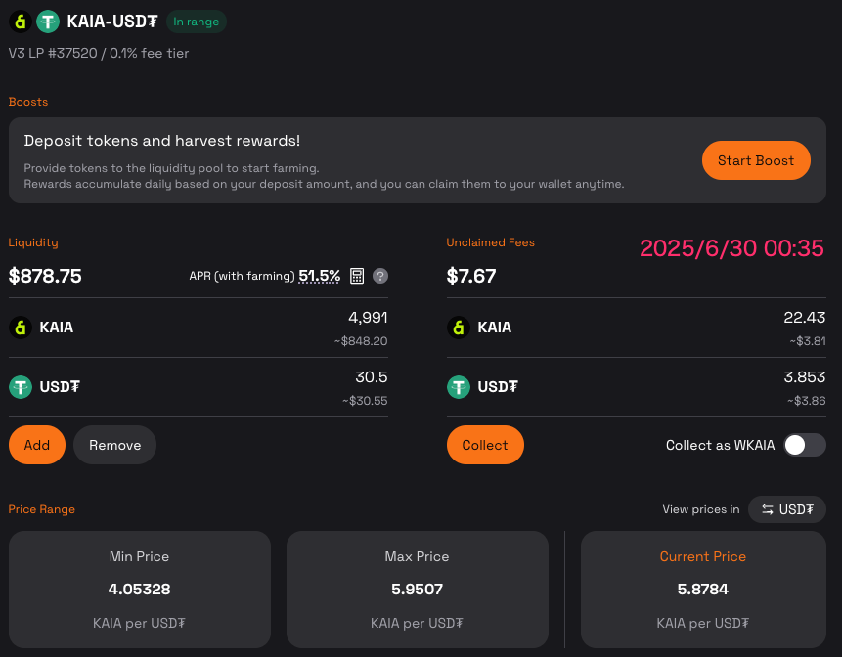
Task: Click the APR (with farming) label
Action: [242, 276]
